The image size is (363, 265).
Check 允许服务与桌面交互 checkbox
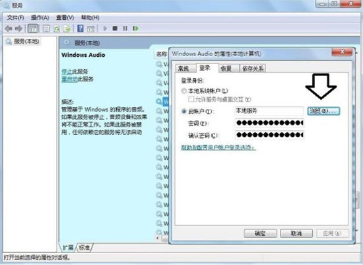pyautogui.click(x=191, y=99)
